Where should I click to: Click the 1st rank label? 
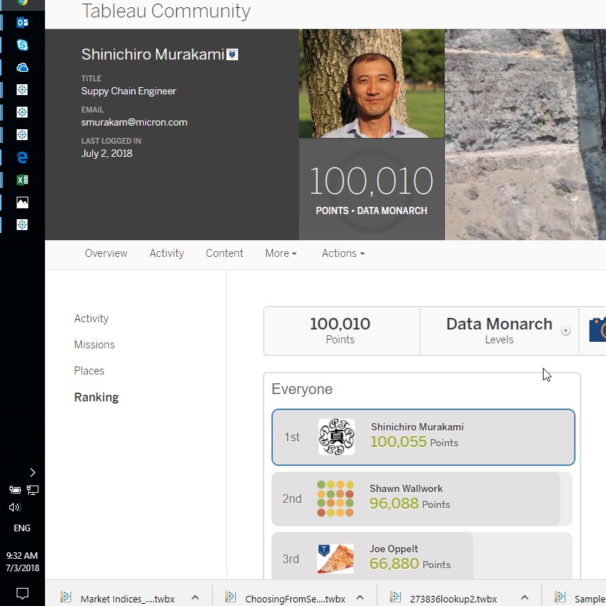[x=292, y=437]
